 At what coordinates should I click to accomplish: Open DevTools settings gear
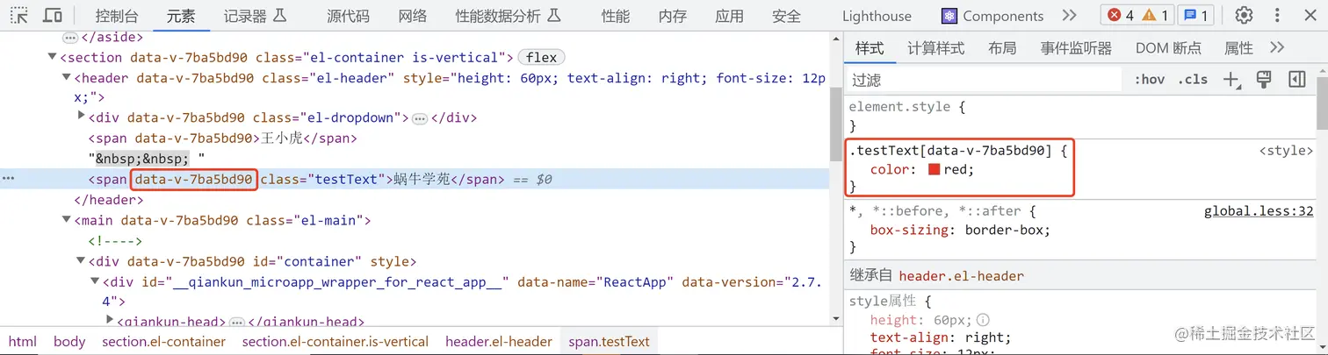coord(1244,15)
